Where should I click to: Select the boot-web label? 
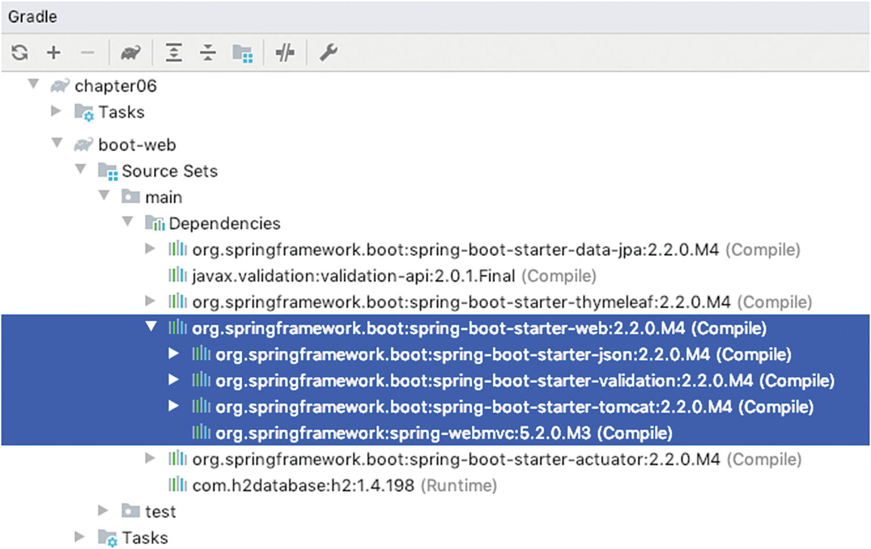[137, 145]
